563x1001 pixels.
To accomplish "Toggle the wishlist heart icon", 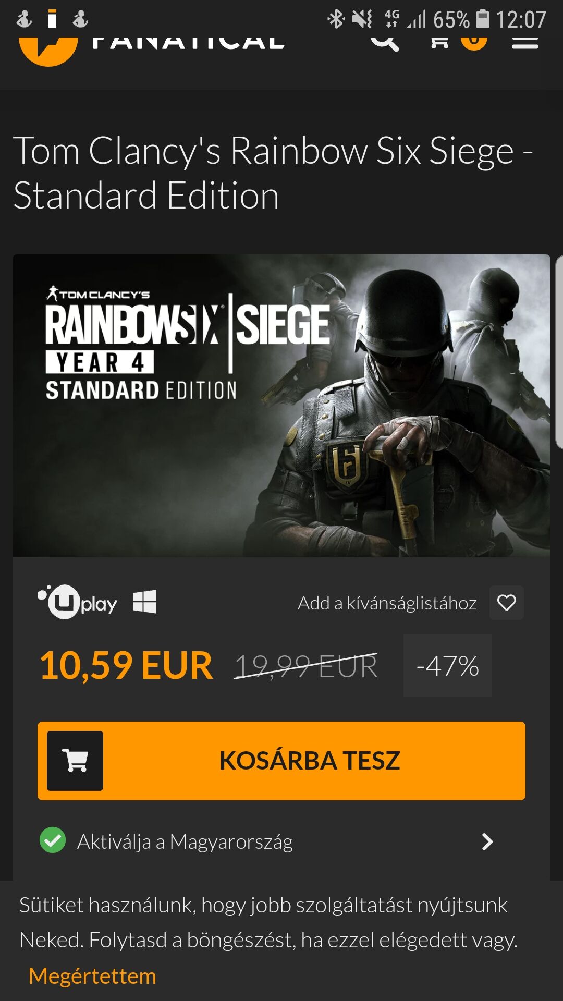I will click(507, 603).
